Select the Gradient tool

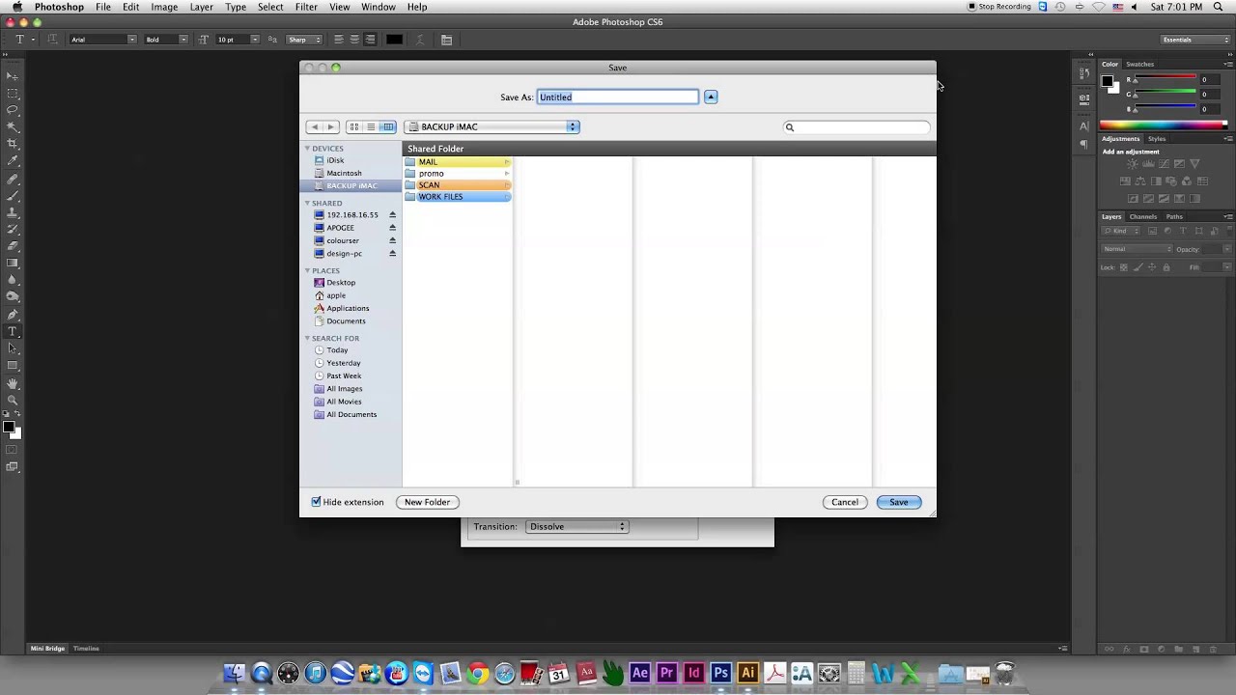tap(13, 263)
